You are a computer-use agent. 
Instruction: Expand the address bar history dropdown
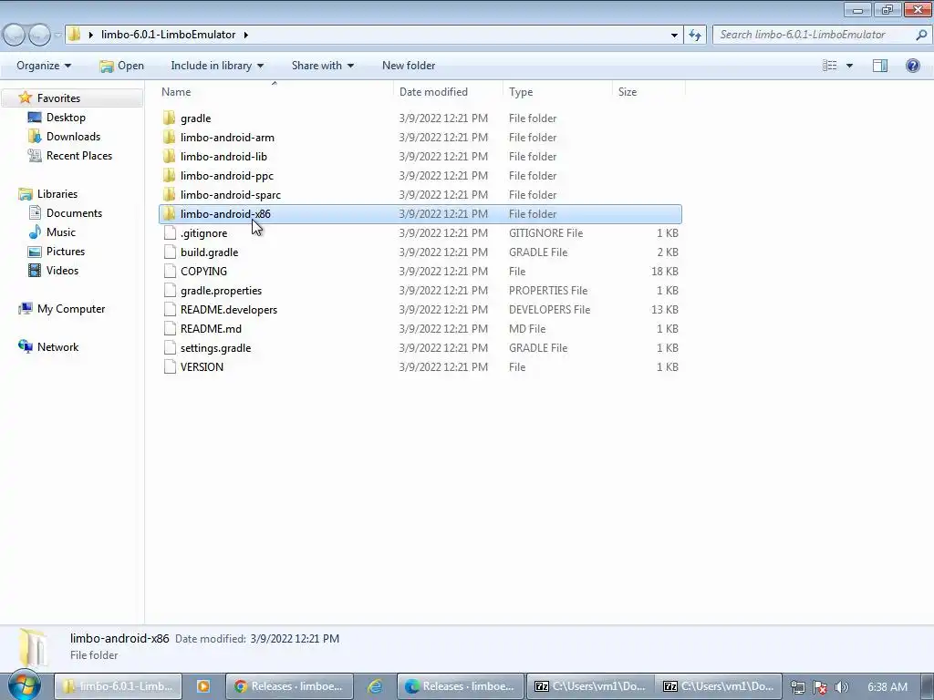click(x=674, y=35)
